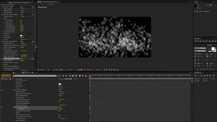217x122 pixels.
Task: Toggle Get Color From Vertices checkbox
Action: tap(21, 66)
